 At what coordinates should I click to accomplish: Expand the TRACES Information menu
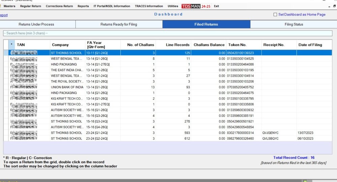[149, 6]
